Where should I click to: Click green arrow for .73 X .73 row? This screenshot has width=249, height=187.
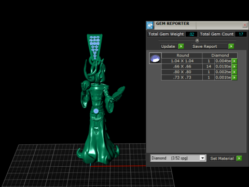click(x=234, y=77)
